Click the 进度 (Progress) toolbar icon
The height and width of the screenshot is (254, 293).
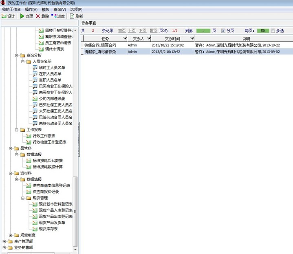(x=54, y=16)
